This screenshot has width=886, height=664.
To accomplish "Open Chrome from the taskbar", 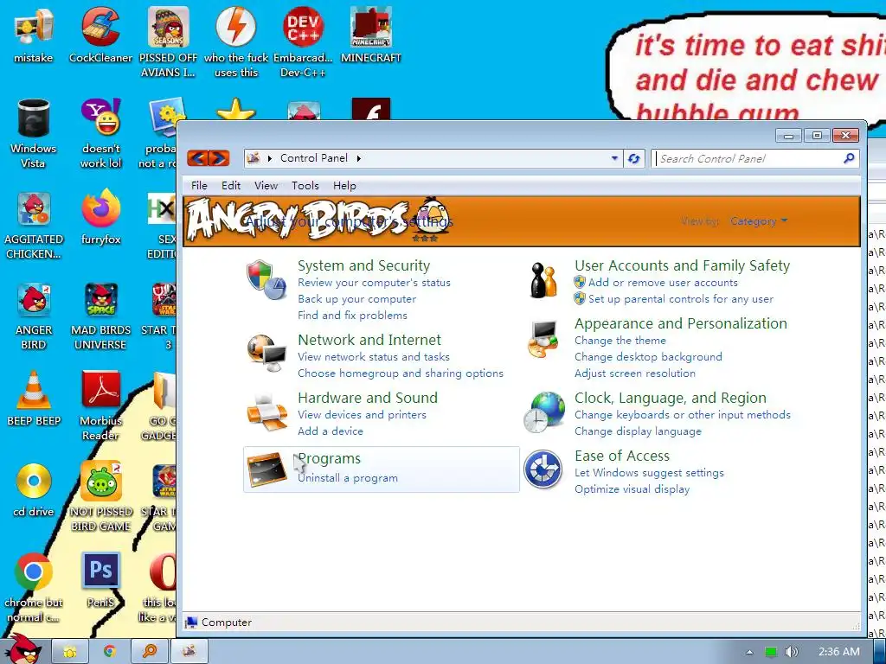I will [110, 651].
